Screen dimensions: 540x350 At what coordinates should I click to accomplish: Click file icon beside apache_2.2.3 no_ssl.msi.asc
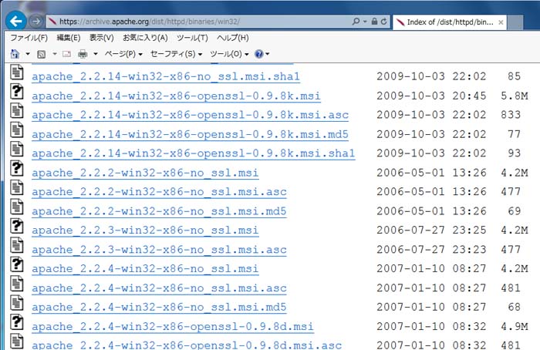tap(16, 246)
